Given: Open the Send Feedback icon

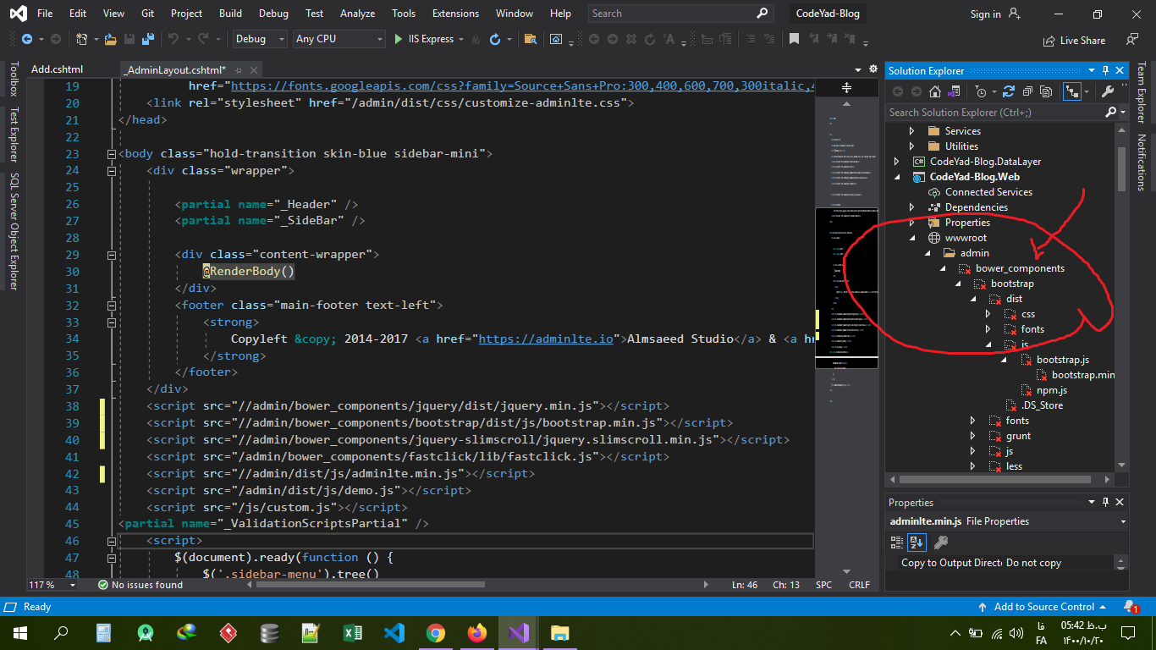Looking at the screenshot, I should coord(1132,39).
